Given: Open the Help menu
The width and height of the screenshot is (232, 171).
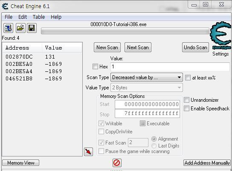Looking at the screenshot, I should 56,17.
